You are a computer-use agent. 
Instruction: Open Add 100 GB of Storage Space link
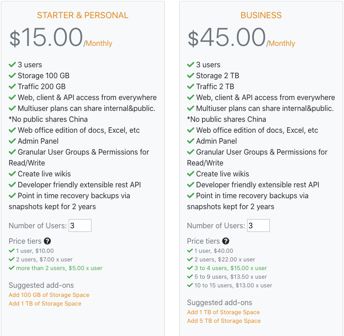(x=49, y=295)
